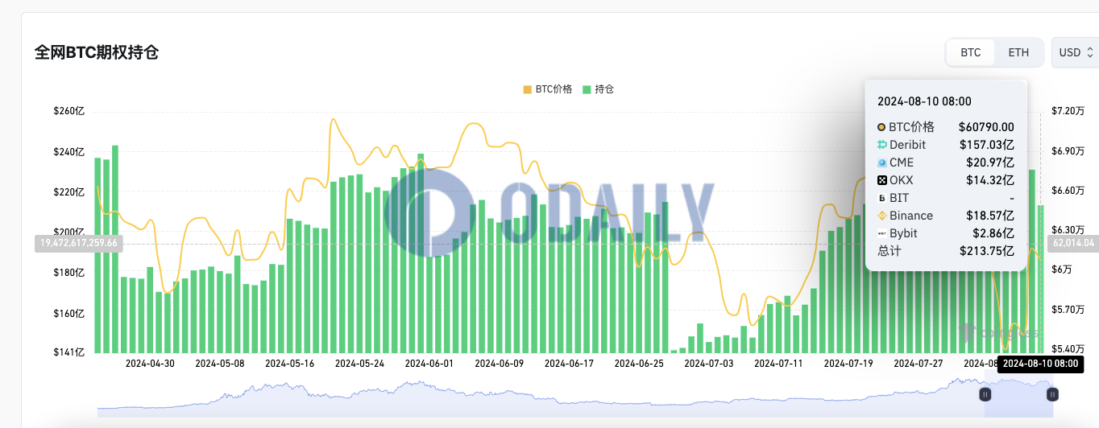The width and height of the screenshot is (1099, 428).
Task: Click the $6.90万 right axis label
Action: [1067, 151]
